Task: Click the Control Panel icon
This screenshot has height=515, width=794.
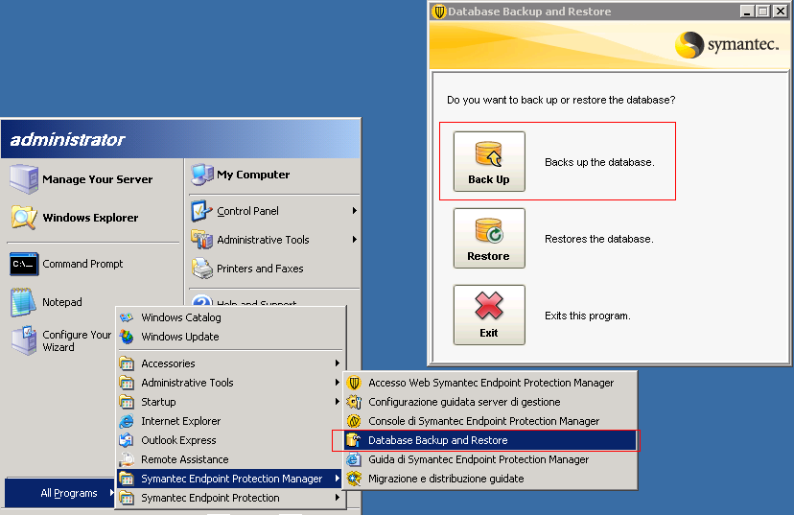Action: pos(201,211)
